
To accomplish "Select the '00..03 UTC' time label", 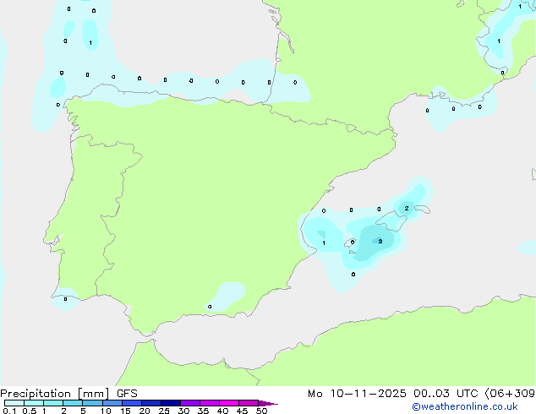I will (x=446, y=394).
